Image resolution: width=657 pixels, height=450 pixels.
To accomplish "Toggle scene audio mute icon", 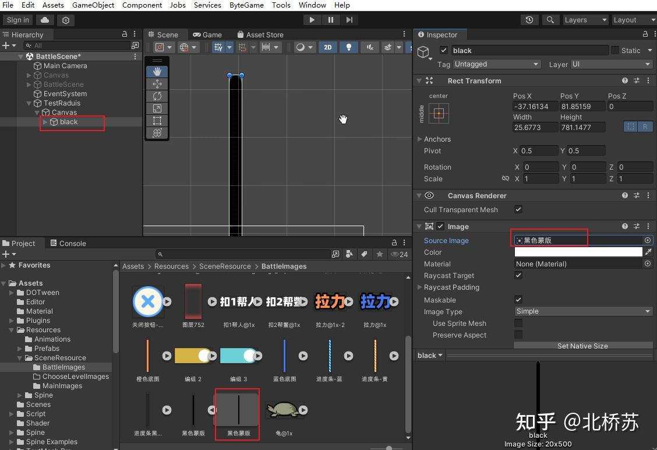I will click(370, 47).
